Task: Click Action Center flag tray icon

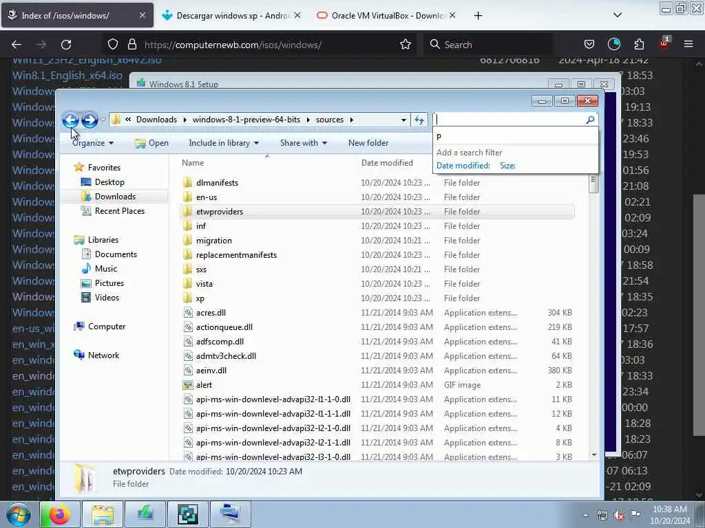Action: (635, 515)
